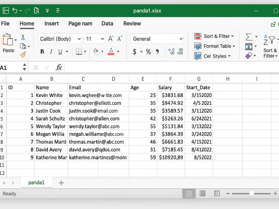Click the AutoSum sigma icon
This screenshot has width=279, height=209.
click(249, 37)
